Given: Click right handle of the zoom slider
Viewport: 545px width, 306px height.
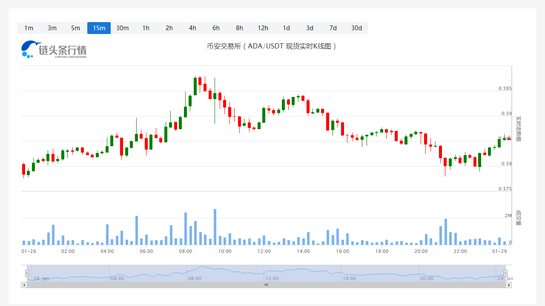Looking at the screenshot, I should (505, 273).
